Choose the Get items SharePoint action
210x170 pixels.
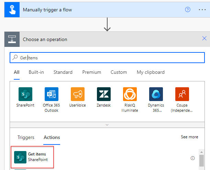click(x=33, y=157)
